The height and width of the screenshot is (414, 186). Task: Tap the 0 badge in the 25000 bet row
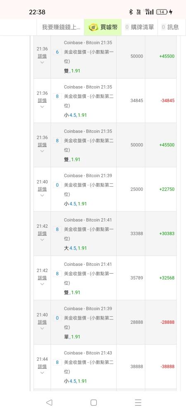pyautogui.click(x=57, y=185)
